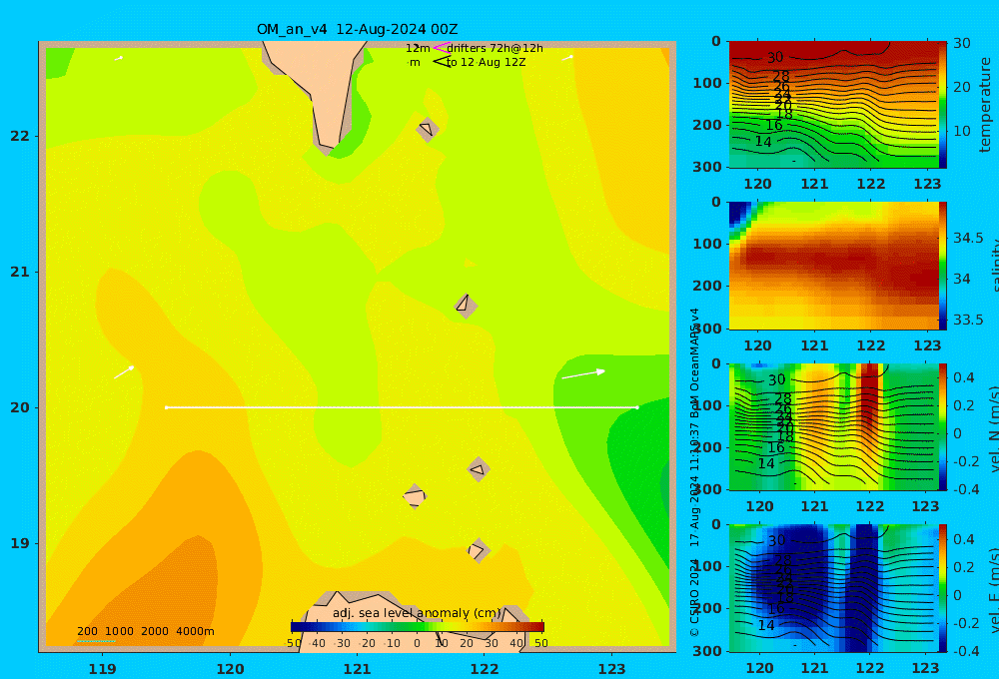Click the white horizontal transect line at 20N
Image resolution: width=999 pixels, height=679 pixels.
pyautogui.click(x=402, y=407)
